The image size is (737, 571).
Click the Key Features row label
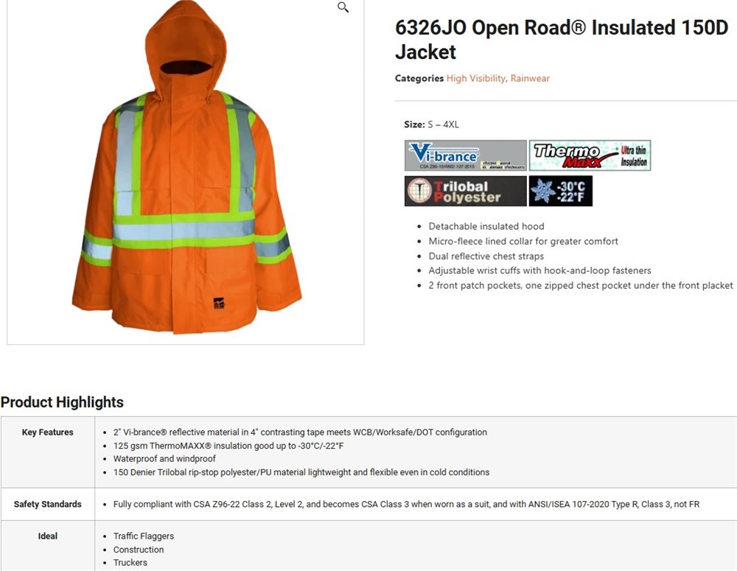tap(47, 432)
